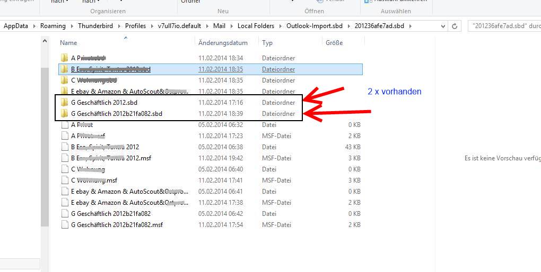Click the date 11.02.2014 18:34

(221, 58)
